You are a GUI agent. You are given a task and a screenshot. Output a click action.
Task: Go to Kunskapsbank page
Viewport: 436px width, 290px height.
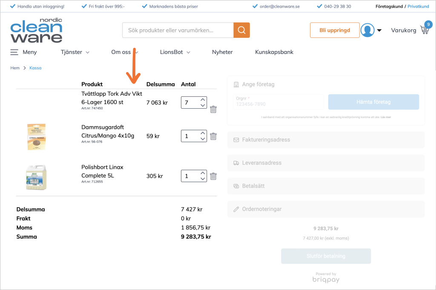tap(274, 52)
